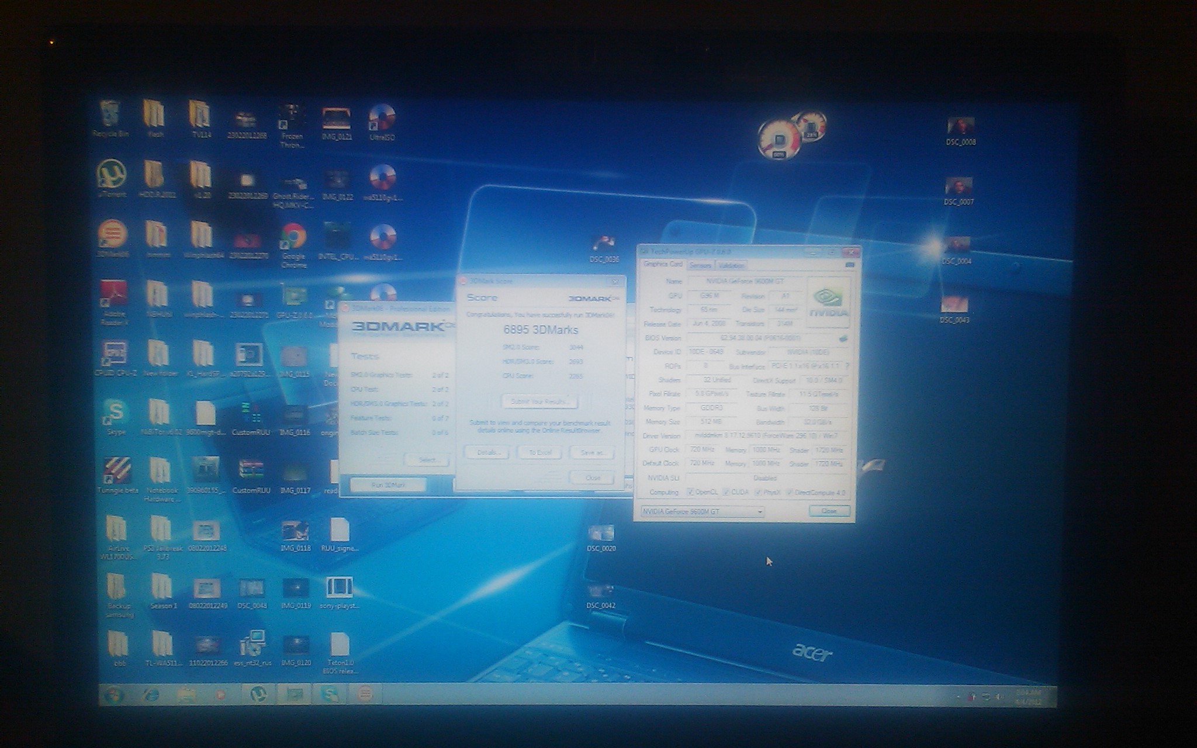The image size is (1197, 748).
Task: Open the GPU-Z 0.6.0 desktop file
Action: [x=295, y=301]
